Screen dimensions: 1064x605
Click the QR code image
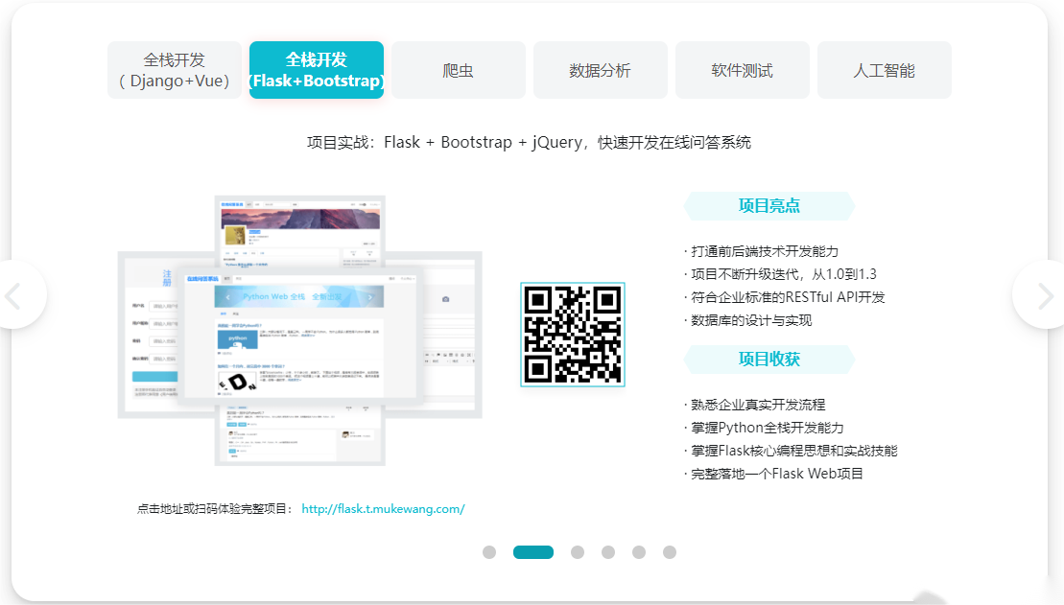pos(573,335)
